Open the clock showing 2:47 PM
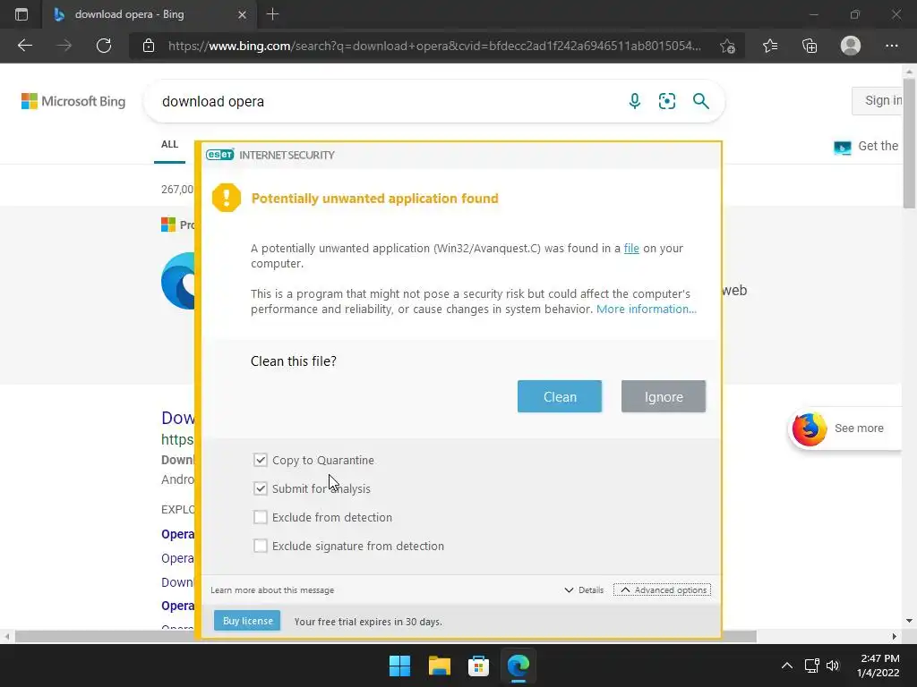The image size is (917, 687). 879,666
